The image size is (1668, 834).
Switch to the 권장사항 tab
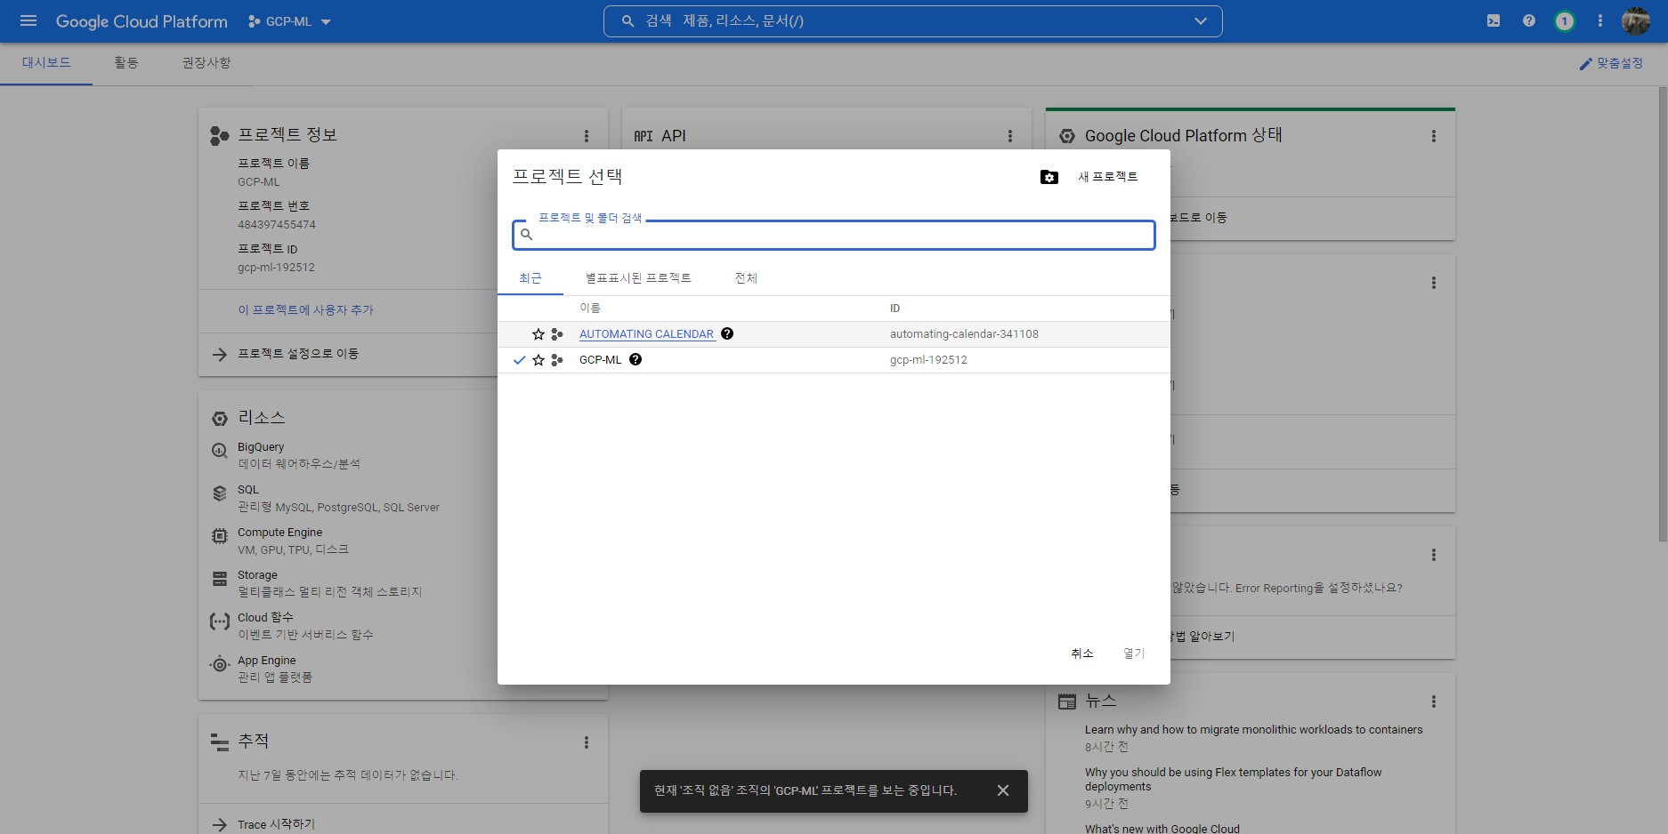[x=206, y=63]
